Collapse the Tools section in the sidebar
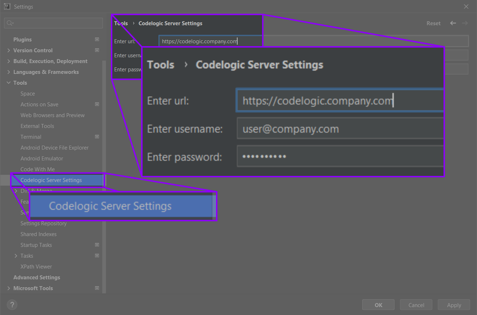Image resolution: width=477 pixels, height=315 pixels. pyautogui.click(x=8, y=83)
